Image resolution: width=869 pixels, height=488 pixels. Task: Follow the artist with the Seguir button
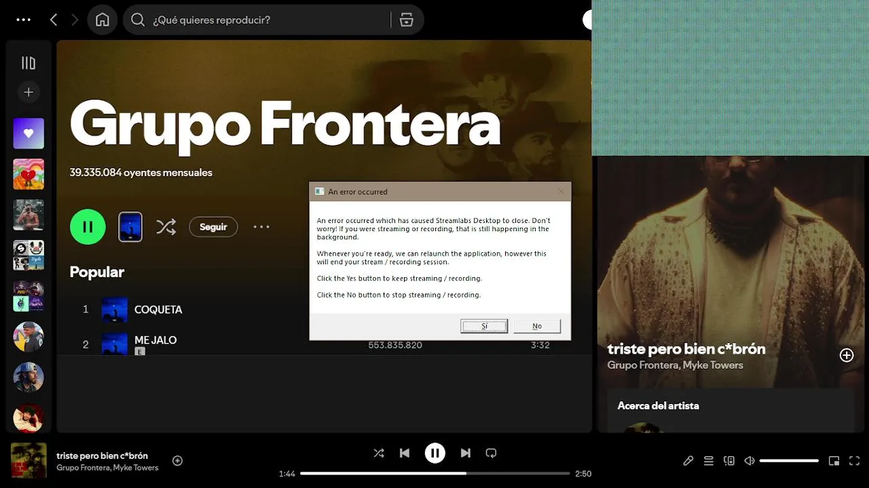213,226
